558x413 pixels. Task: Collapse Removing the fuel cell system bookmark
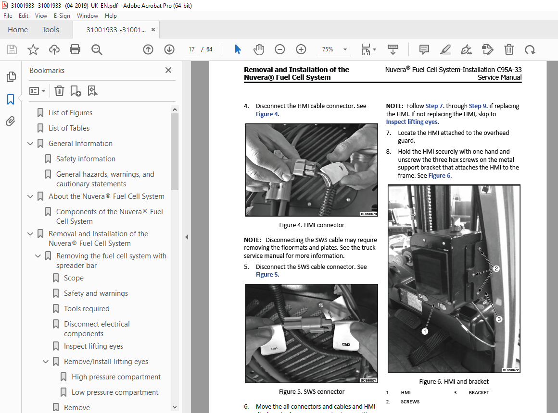click(x=38, y=256)
